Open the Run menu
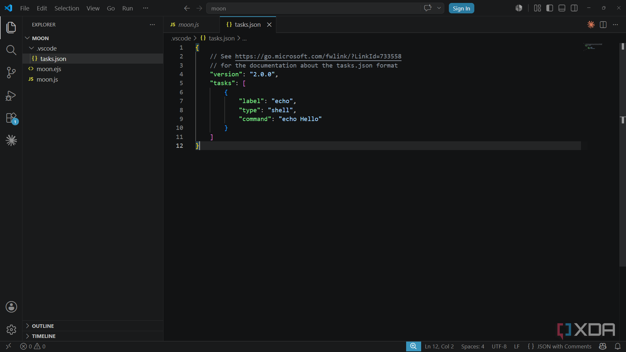This screenshot has width=626, height=352. click(128, 8)
